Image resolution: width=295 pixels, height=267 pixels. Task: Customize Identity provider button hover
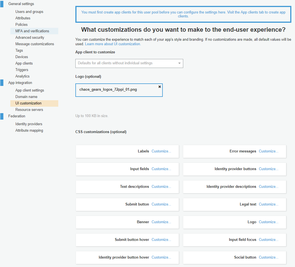[x=161, y=257]
